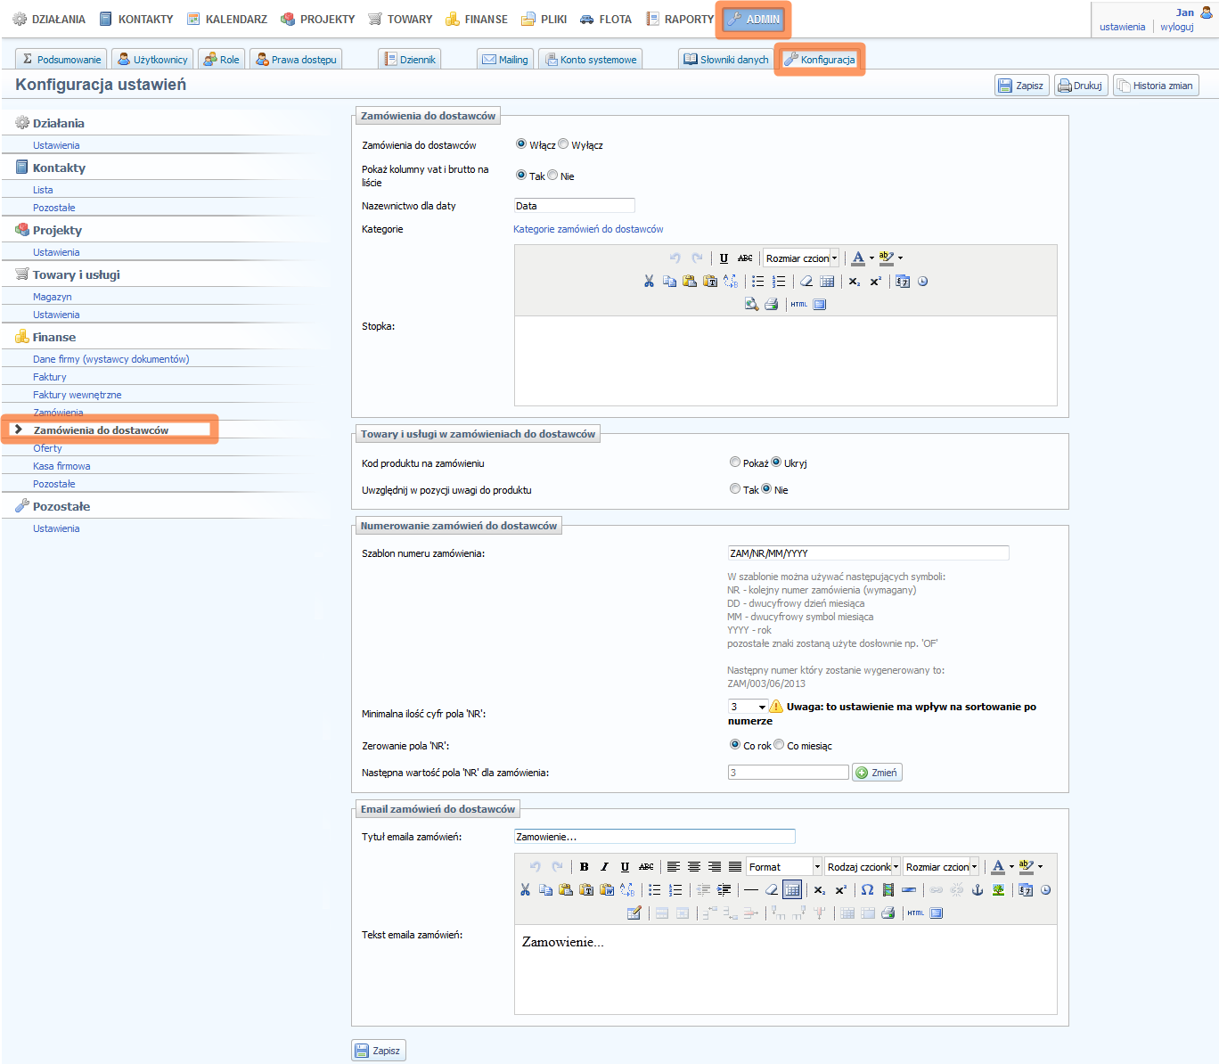This screenshot has height=1064, width=1219.
Task: Open Kategorie zamówień do dostawców link
Action: coord(588,229)
